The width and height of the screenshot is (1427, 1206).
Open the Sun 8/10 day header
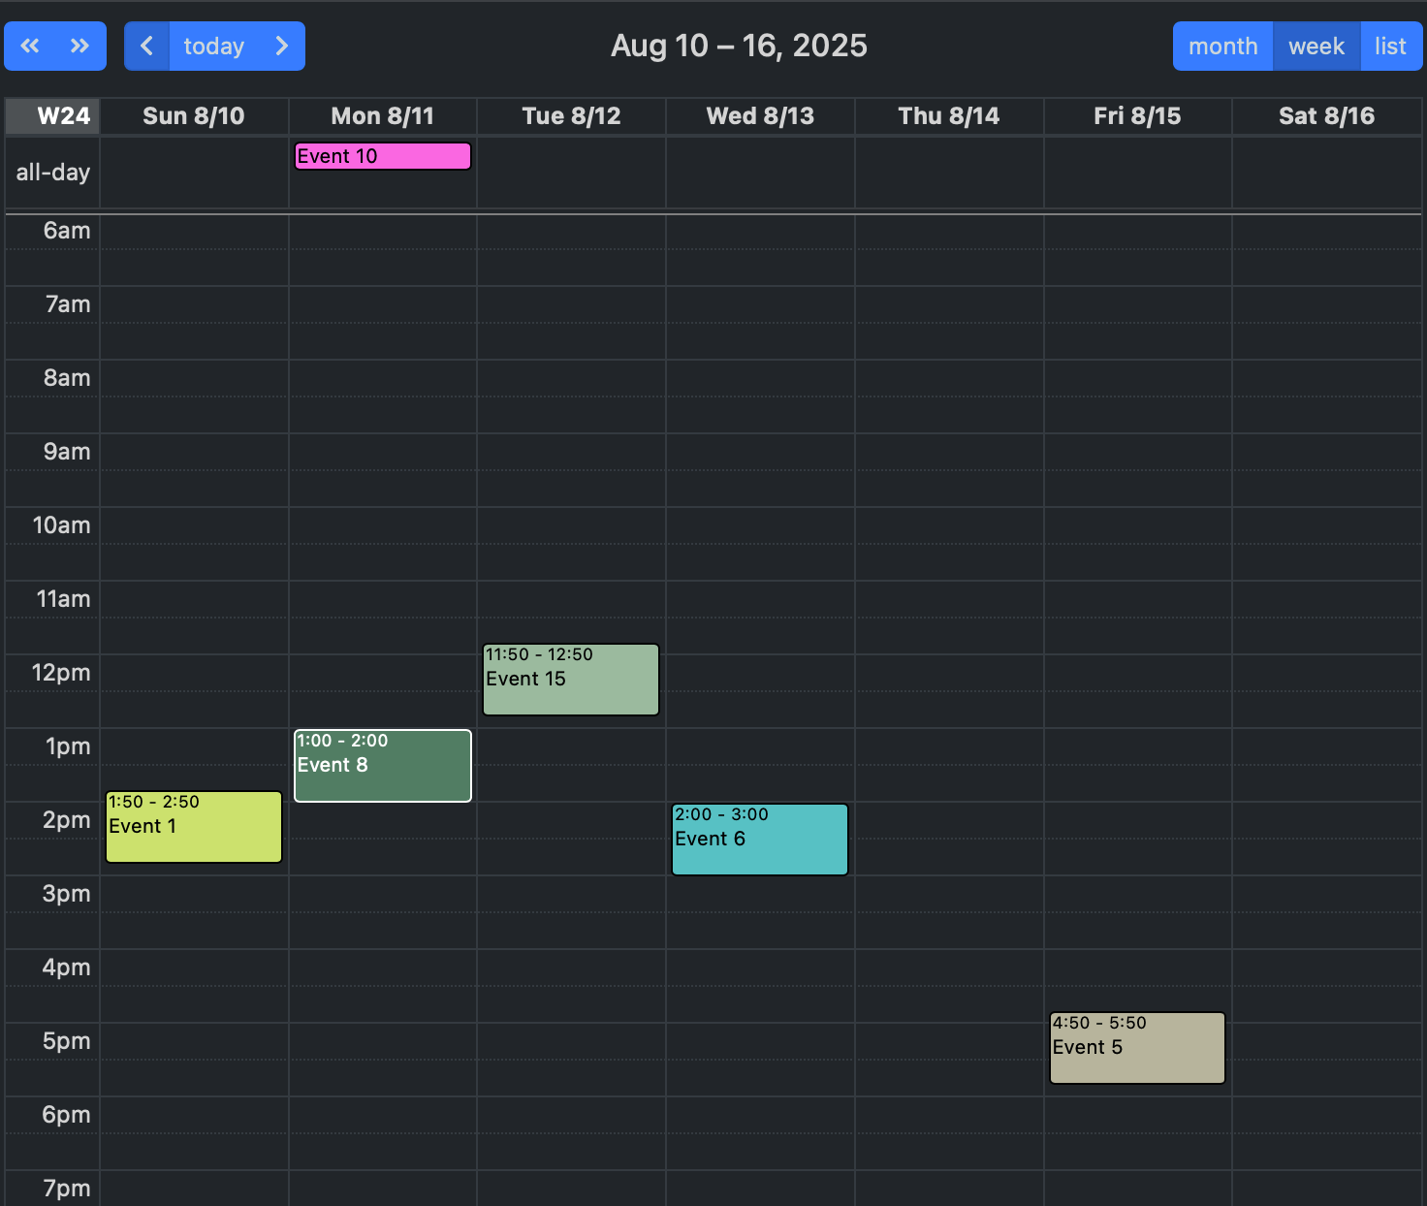click(x=194, y=116)
